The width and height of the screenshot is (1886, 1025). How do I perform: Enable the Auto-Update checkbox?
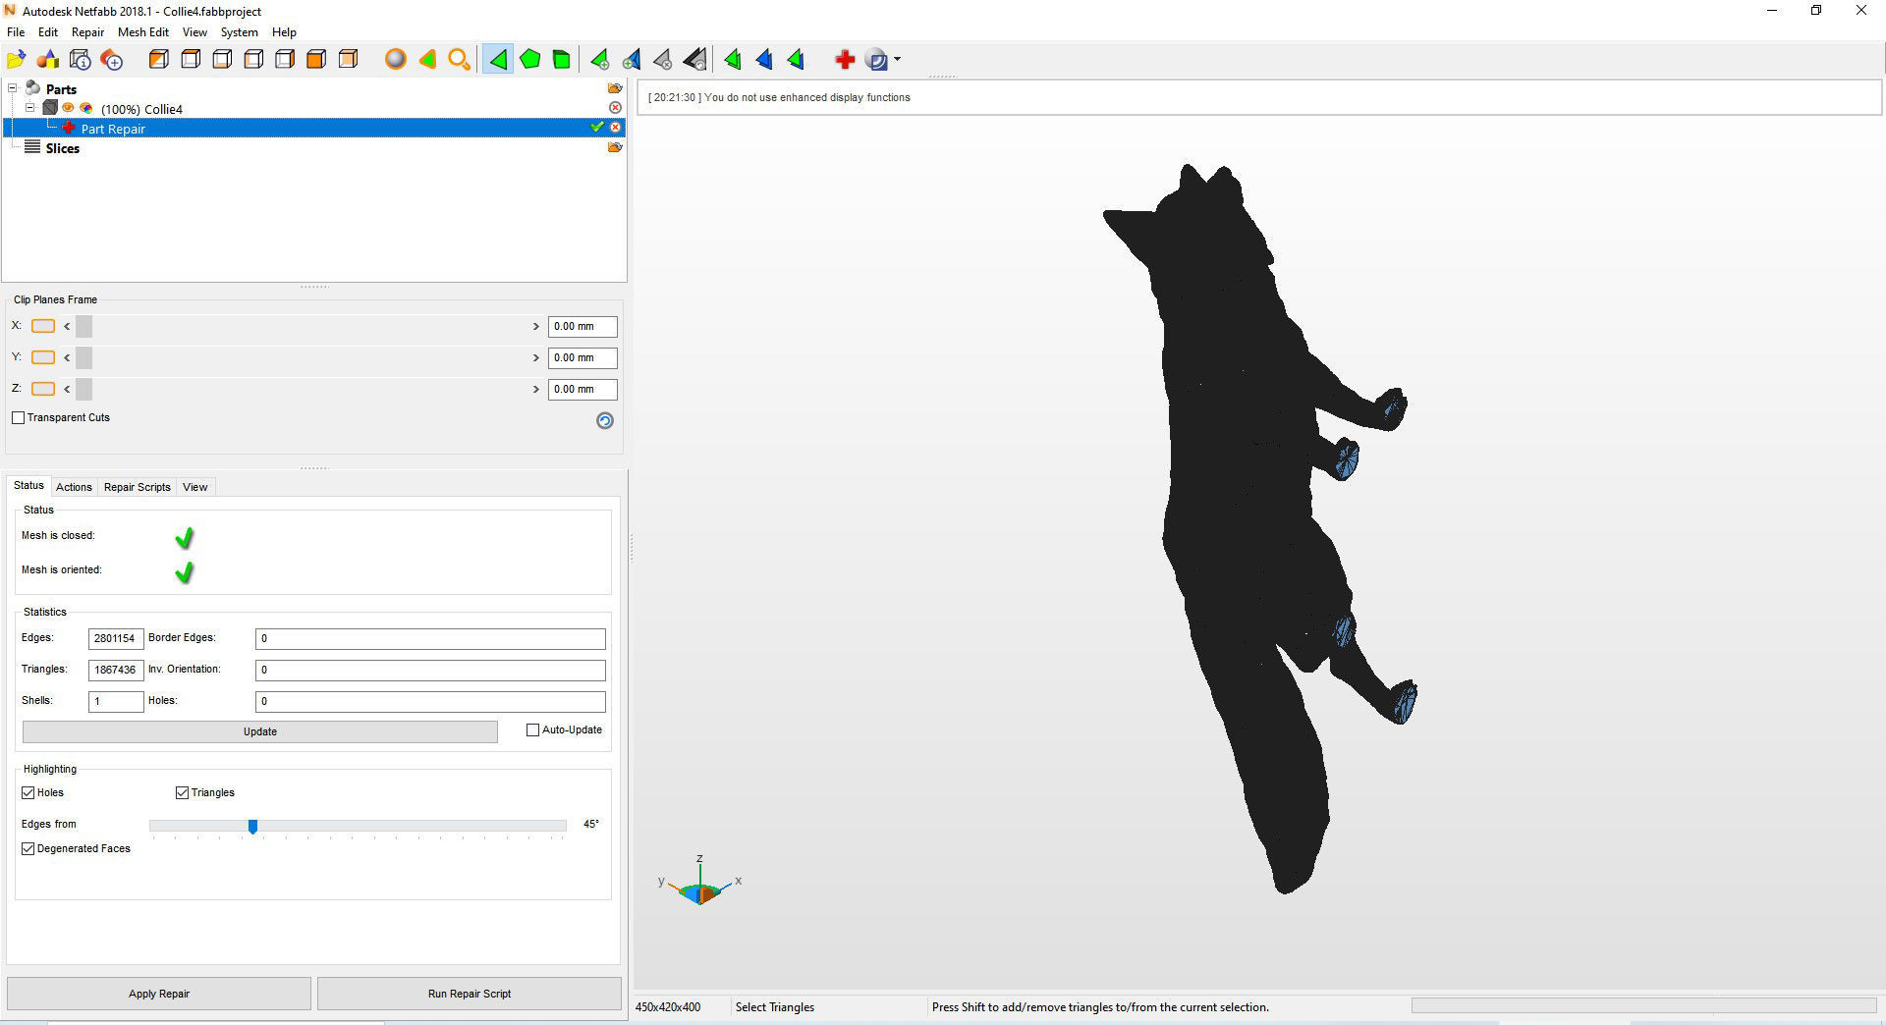tap(533, 730)
